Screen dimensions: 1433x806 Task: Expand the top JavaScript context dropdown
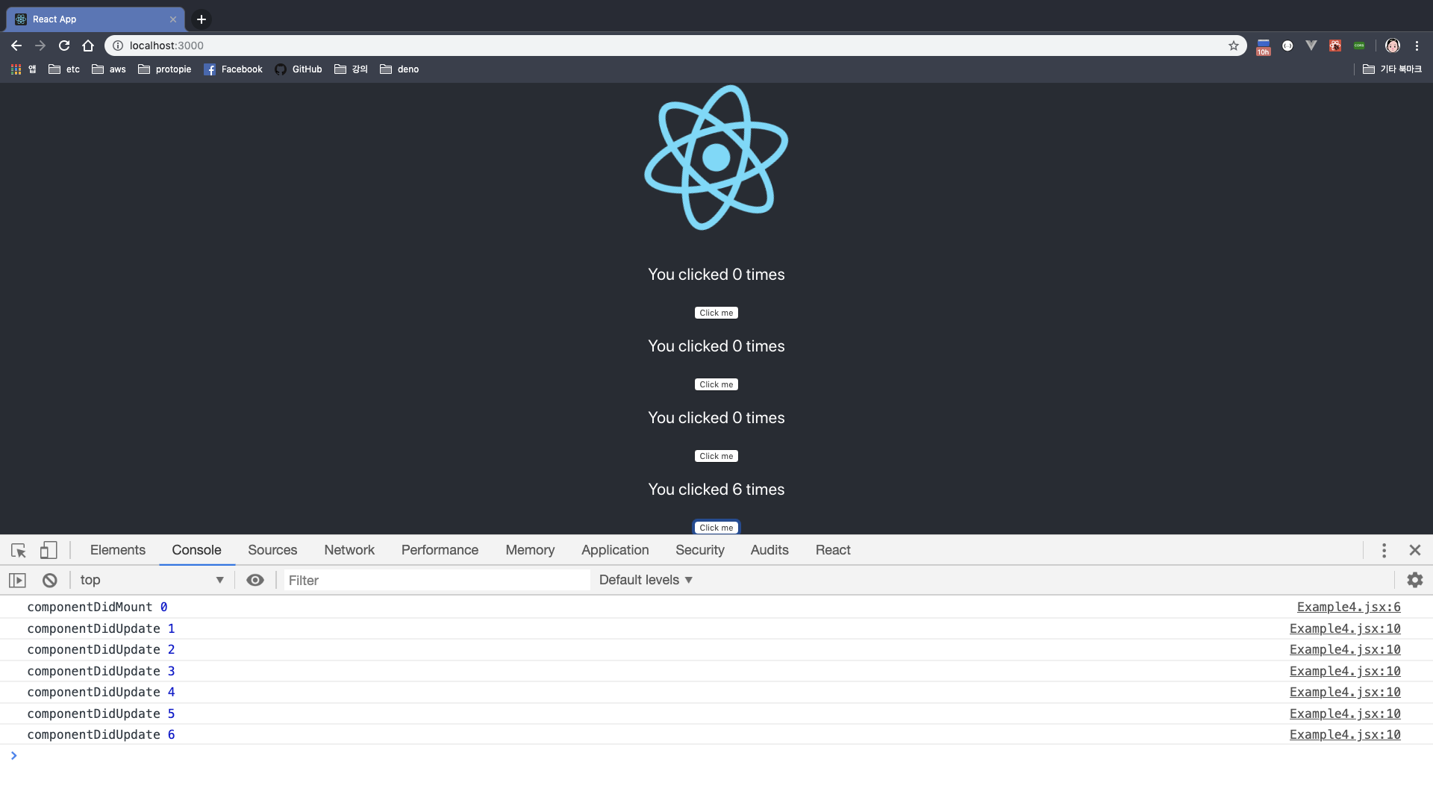(x=152, y=580)
